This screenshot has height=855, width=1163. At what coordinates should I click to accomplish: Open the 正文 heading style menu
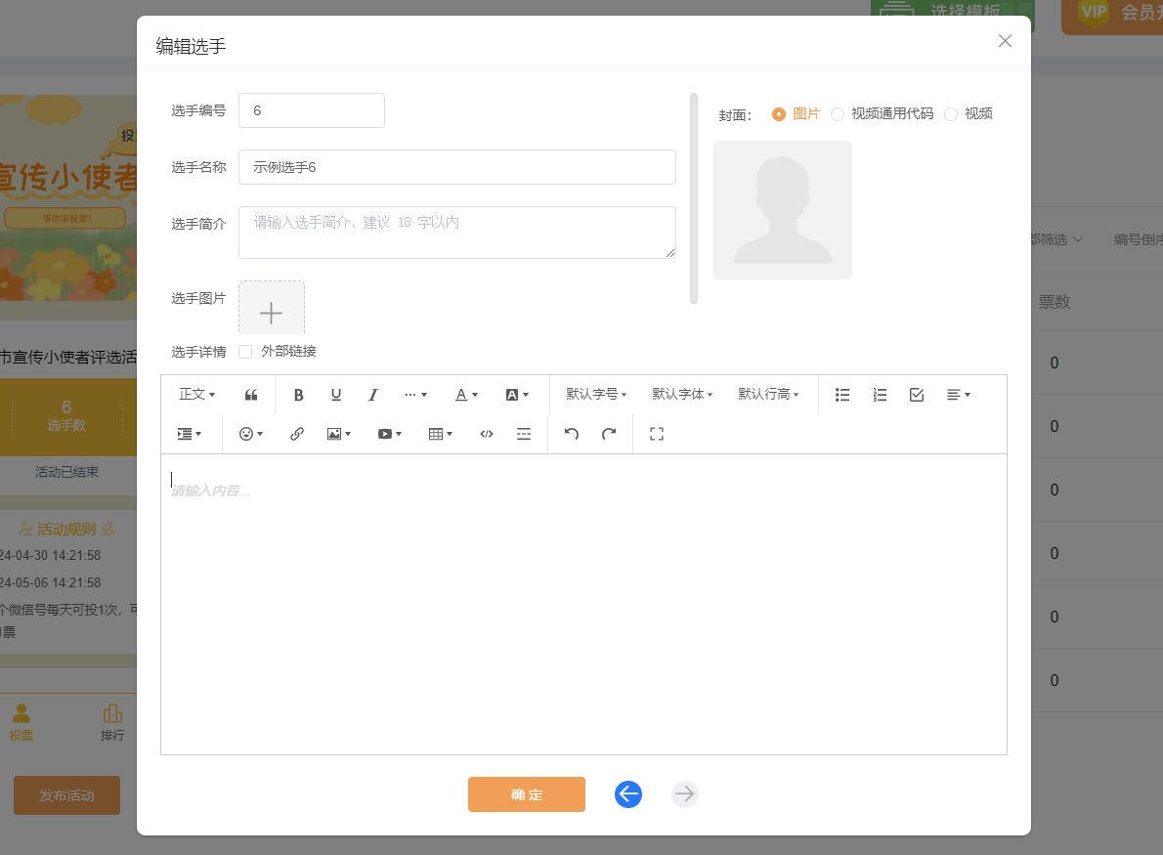[x=196, y=395]
